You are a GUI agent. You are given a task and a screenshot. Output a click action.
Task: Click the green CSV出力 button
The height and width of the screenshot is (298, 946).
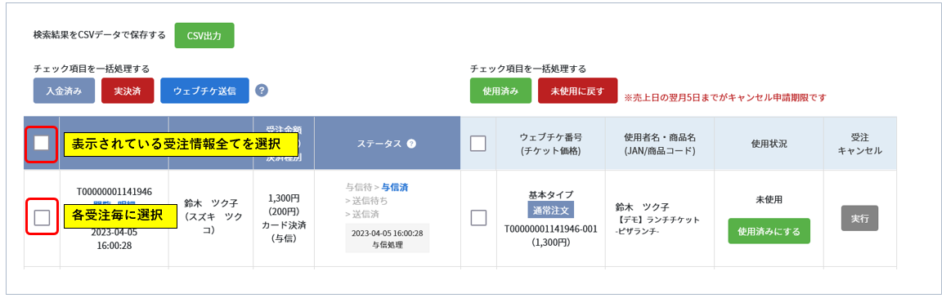coord(204,36)
